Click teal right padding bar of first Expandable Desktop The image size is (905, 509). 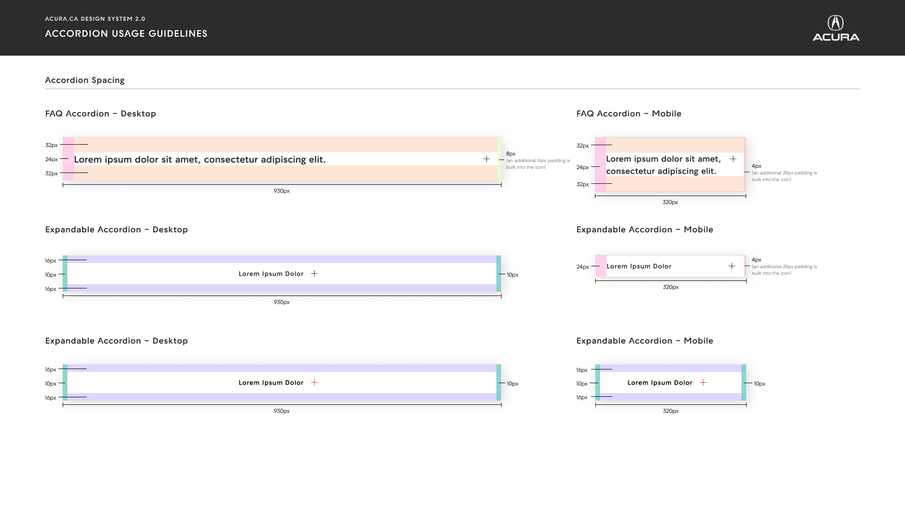[x=499, y=274]
